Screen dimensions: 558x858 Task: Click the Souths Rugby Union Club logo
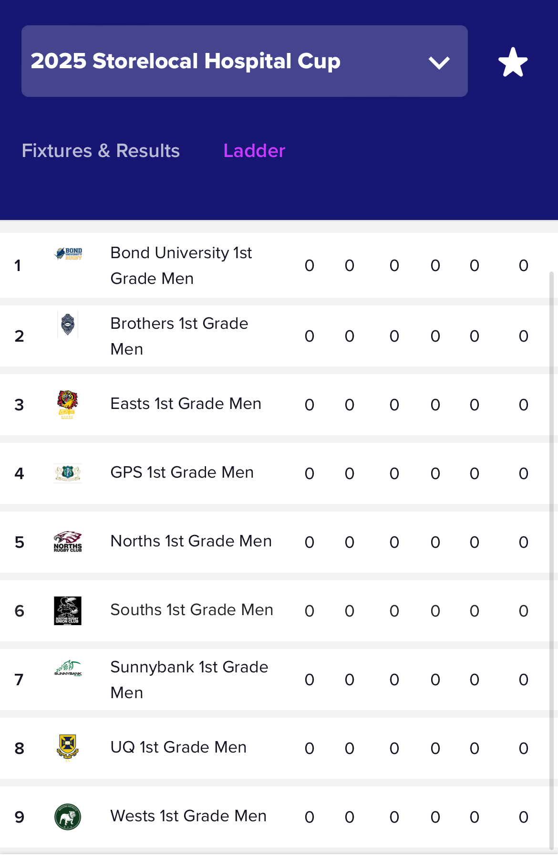pos(68,611)
